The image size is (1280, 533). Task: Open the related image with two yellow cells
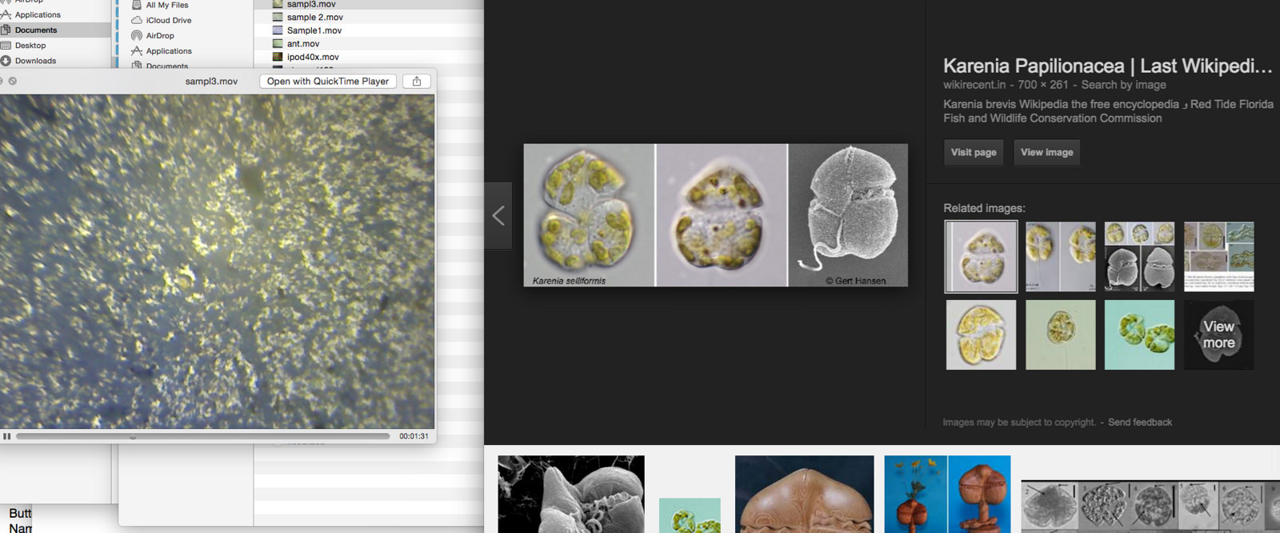pos(1061,256)
